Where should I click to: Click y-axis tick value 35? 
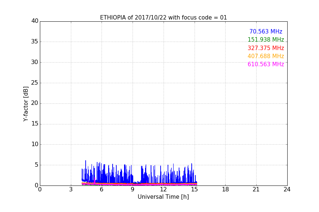pyautogui.click(x=35, y=42)
